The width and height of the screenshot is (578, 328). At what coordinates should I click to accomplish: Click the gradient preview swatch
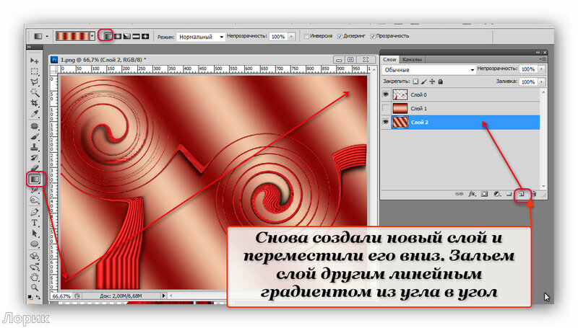73,36
